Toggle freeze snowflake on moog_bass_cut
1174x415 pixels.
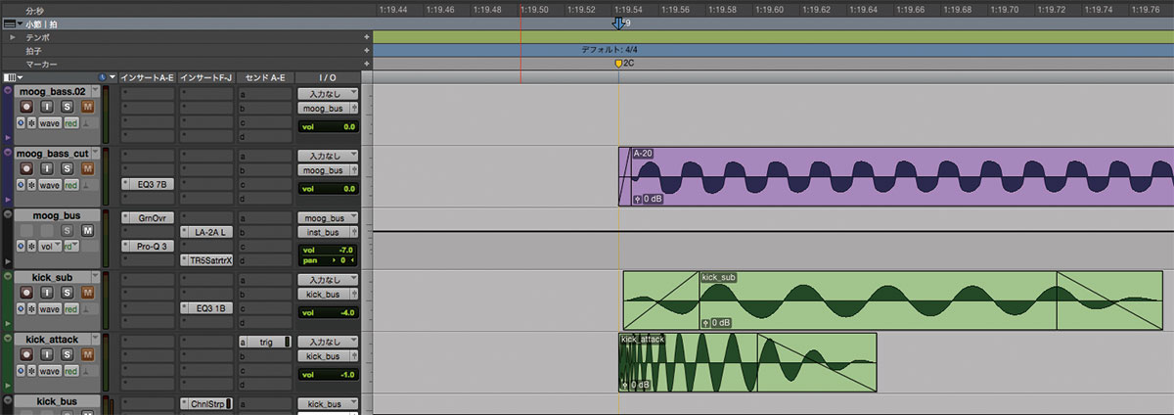click(x=31, y=184)
